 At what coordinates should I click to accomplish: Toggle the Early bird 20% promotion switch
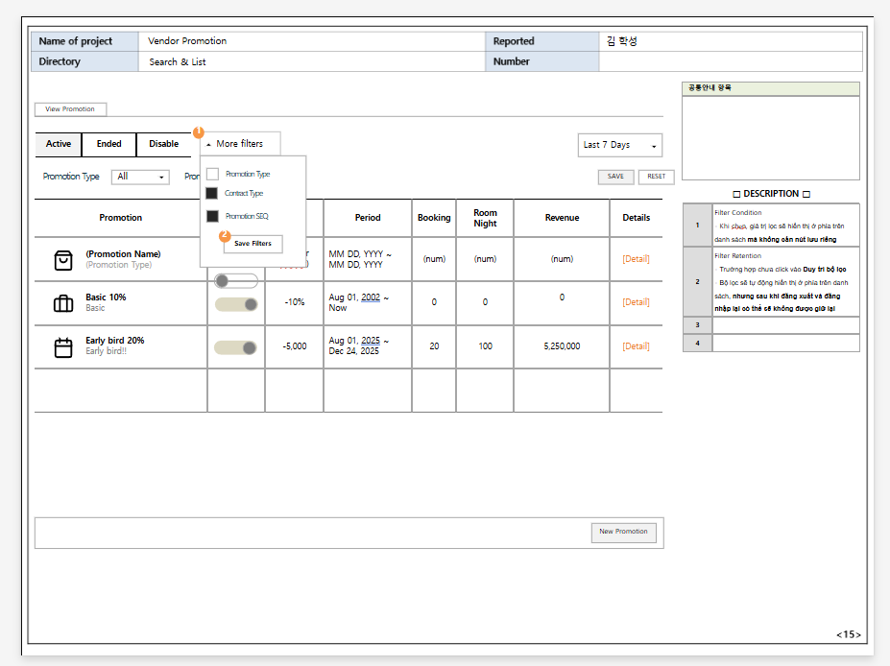point(236,347)
